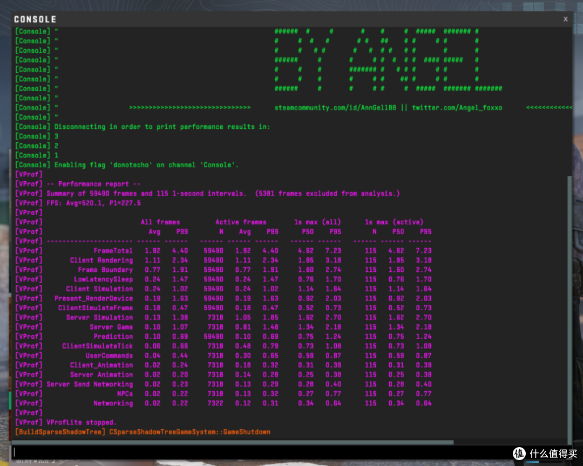Click the 'Active frames' column header
Viewport: 583px width, 466px height.
pos(241,222)
